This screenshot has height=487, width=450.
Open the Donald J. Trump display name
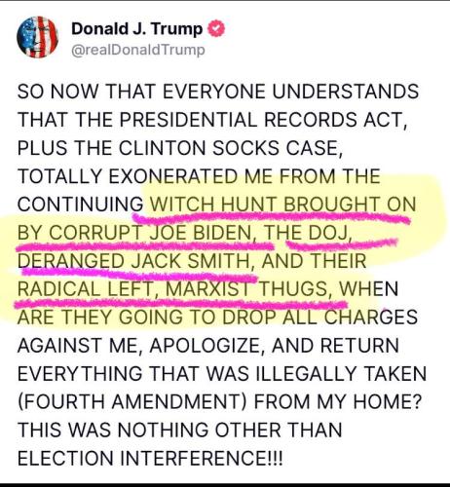(136, 28)
